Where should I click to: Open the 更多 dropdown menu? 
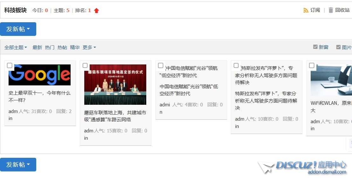89,47
